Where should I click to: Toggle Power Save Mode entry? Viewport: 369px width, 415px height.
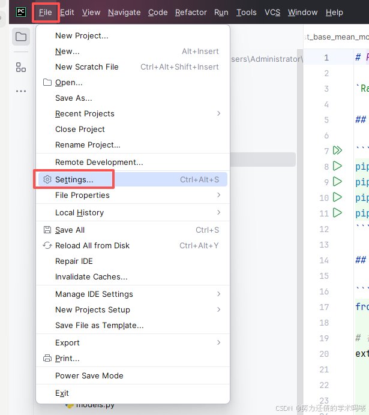pos(133,376)
